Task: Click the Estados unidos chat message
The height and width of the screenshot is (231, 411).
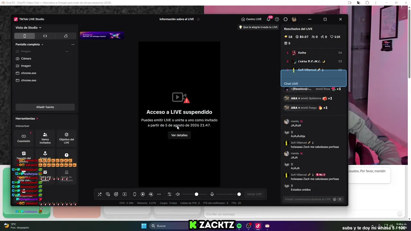Action: pos(301,190)
